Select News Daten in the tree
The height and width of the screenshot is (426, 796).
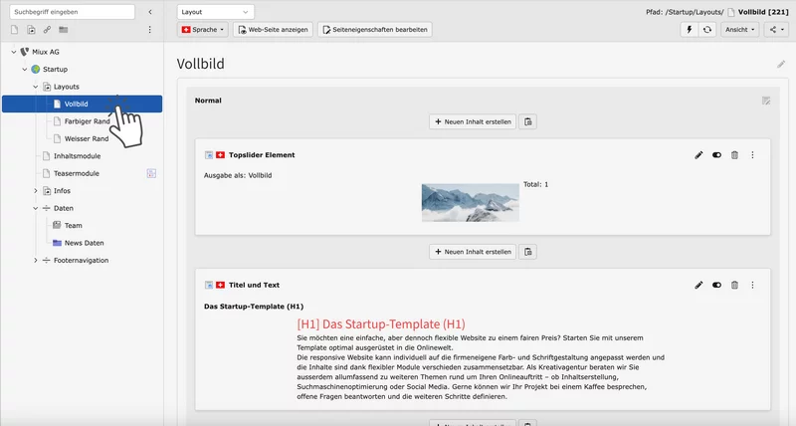click(x=84, y=243)
